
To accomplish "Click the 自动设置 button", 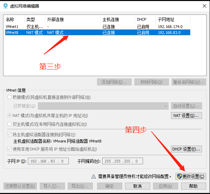I will click(x=187, y=106).
